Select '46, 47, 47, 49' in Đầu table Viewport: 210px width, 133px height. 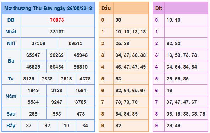(x=131, y=67)
